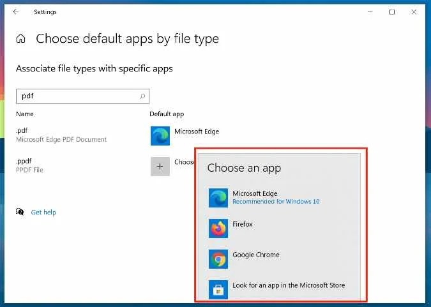Click Choose default apps by file type title
This screenshot has width=431, height=307.
coord(127,39)
